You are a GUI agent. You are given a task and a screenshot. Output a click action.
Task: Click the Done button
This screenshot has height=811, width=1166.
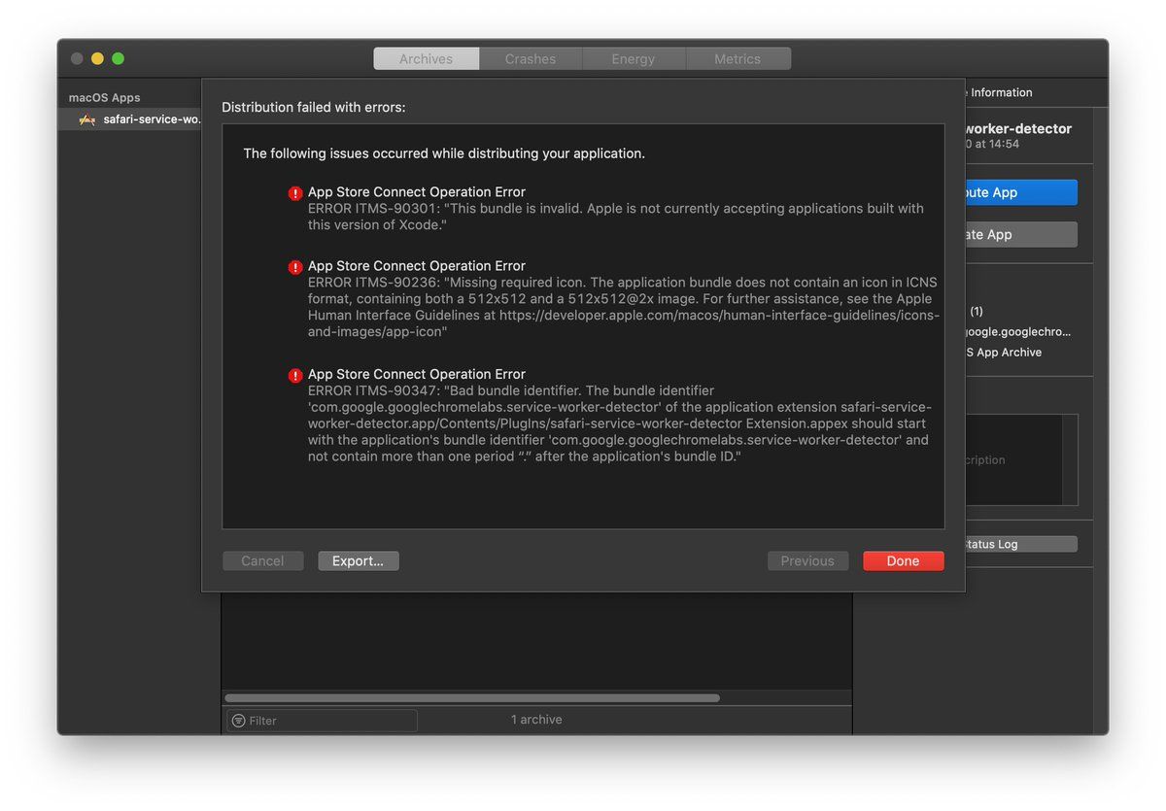[904, 561]
